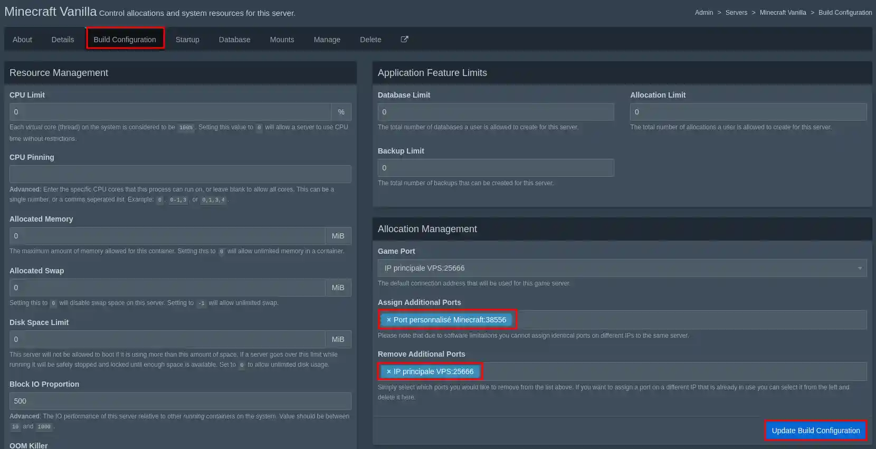Click the MiB unit beside Allocated Swap
This screenshot has height=449, width=876.
pos(338,288)
